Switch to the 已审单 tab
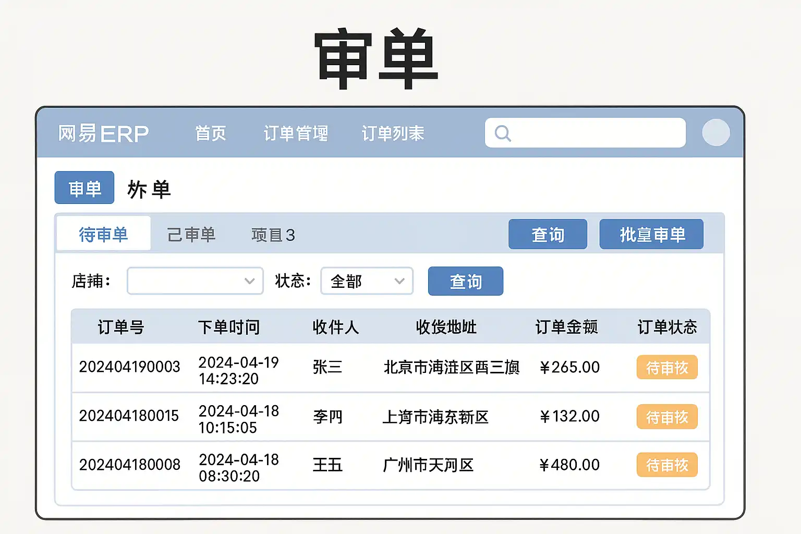Image resolution: width=801 pixels, height=534 pixels. pyautogui.click(x=191, y=235)
